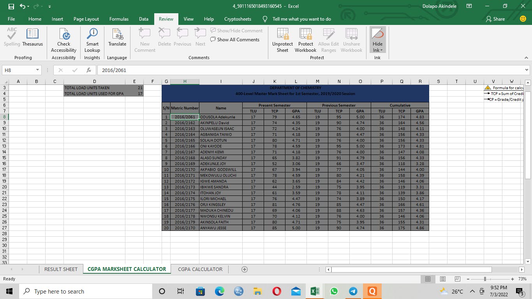Screen dimensions: 532x299
Task: Click Unshare Workbook
Action: pyautogui.click(x=351, y=40)
